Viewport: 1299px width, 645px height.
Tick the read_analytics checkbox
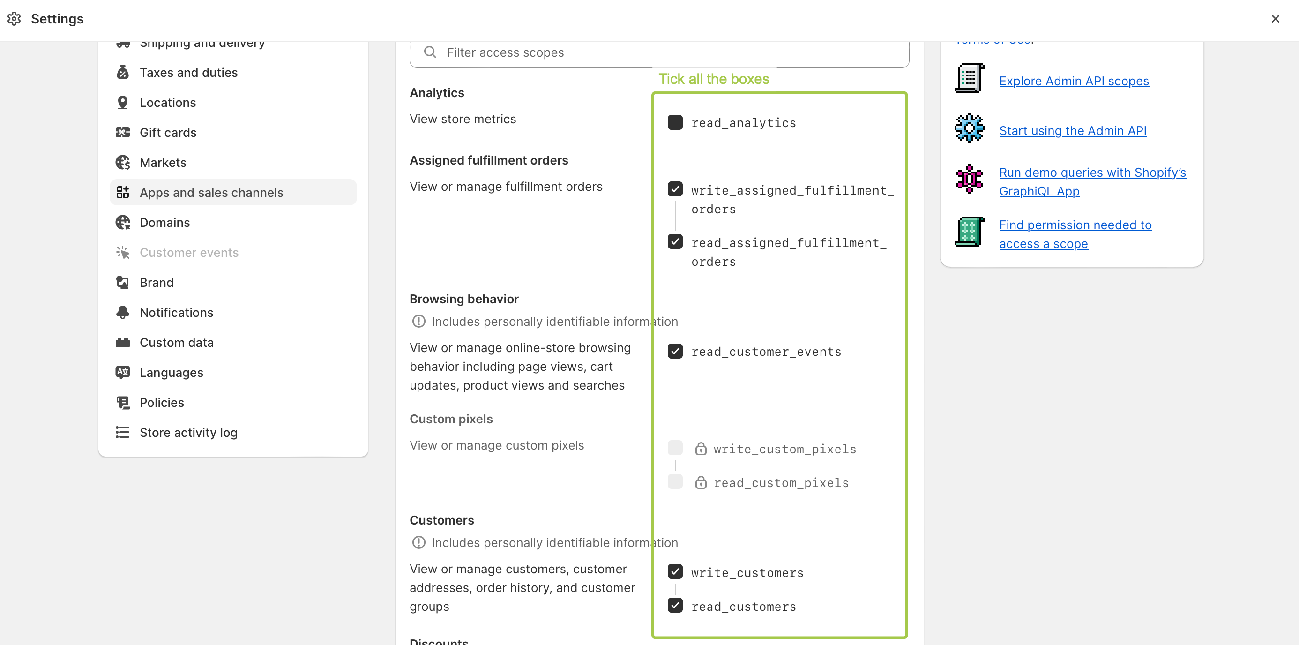[675, 122]
